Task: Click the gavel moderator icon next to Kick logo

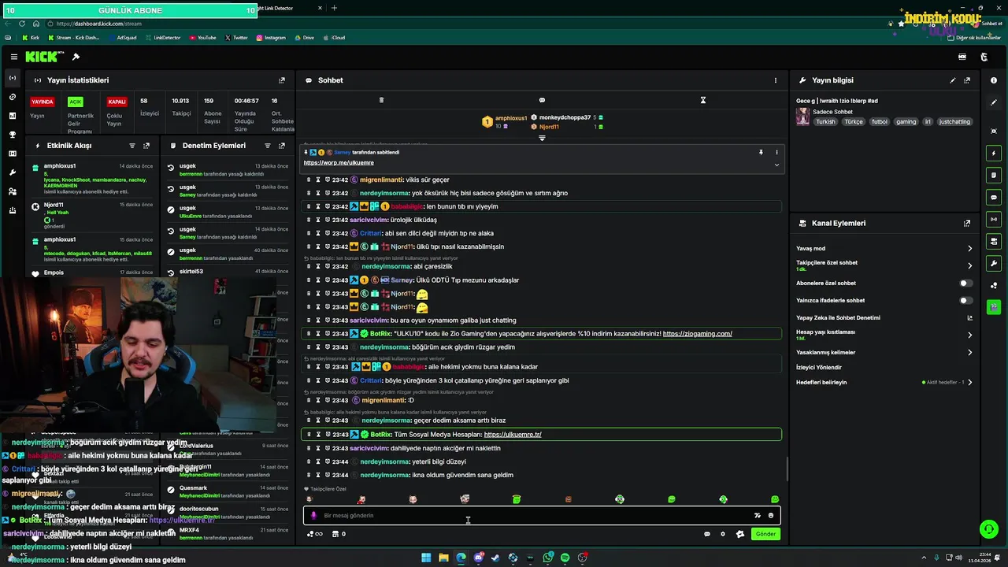Action: pos(76,57)
